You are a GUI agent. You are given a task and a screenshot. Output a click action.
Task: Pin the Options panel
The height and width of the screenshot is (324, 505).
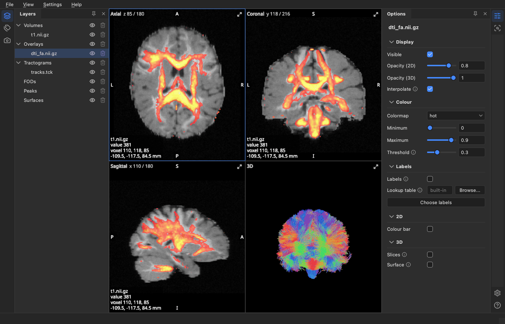tap(475, 14)
